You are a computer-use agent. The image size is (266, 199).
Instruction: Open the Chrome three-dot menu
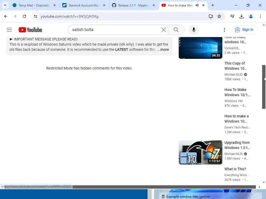260,16
